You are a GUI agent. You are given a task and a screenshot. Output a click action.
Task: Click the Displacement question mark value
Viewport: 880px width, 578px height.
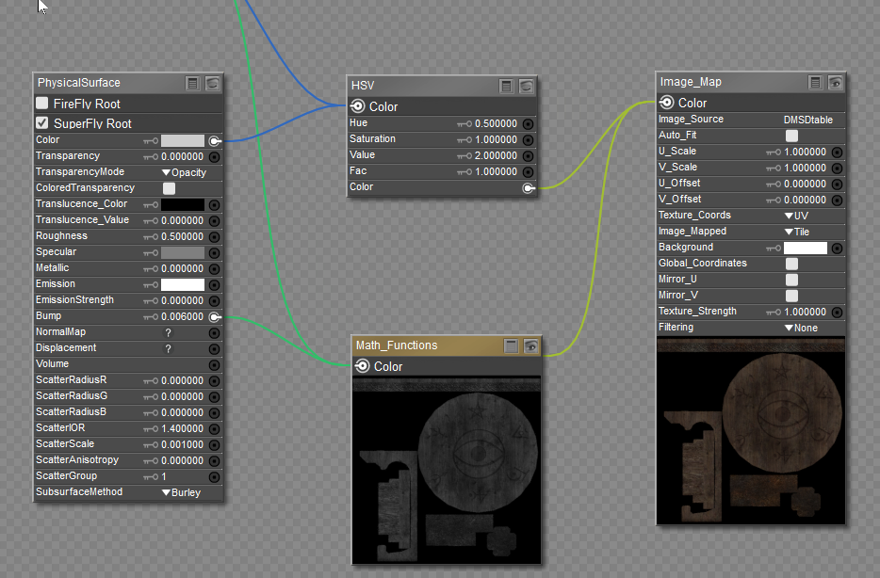168,348
